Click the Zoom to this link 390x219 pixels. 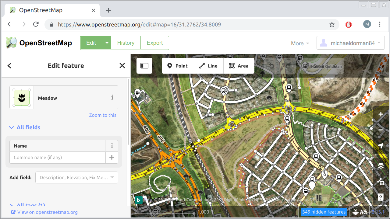[103, 115]
